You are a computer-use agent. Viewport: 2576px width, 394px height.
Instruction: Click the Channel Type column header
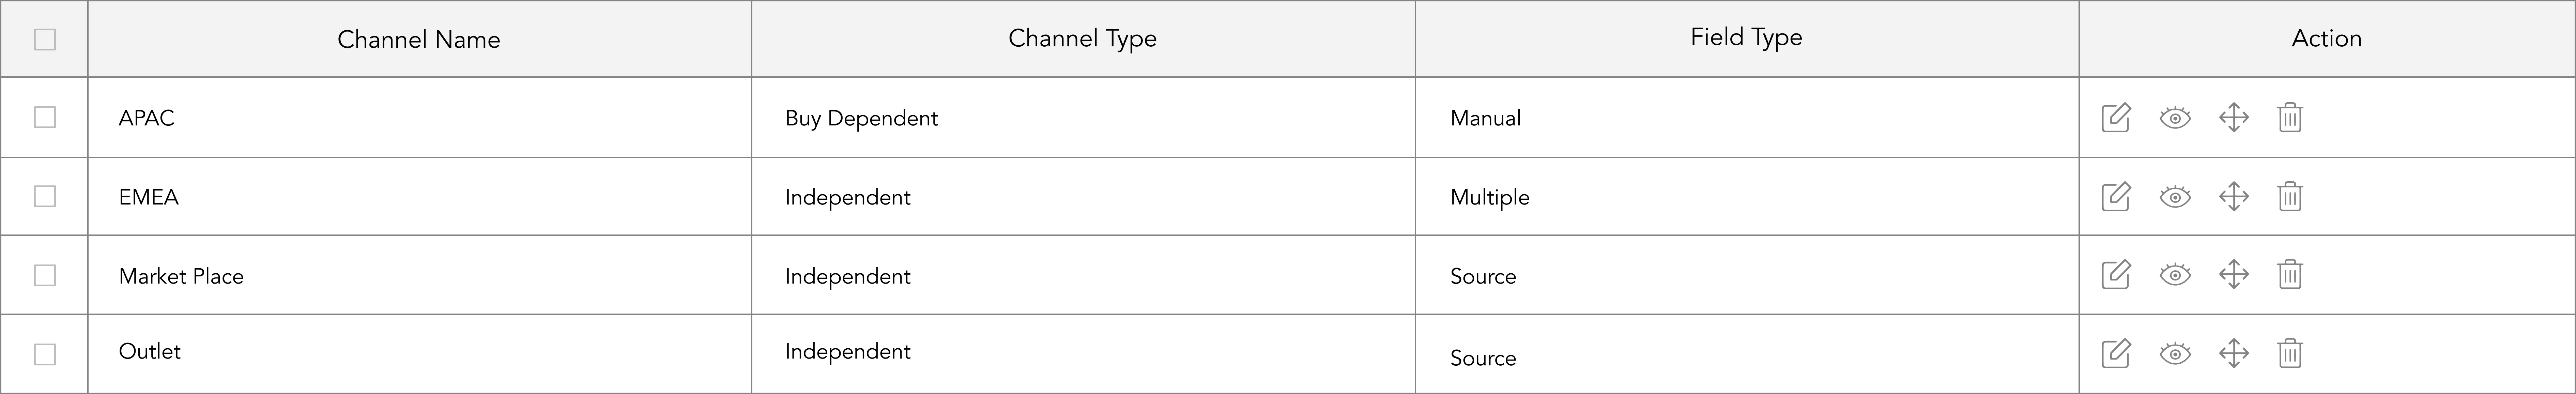click(1082, 38)
